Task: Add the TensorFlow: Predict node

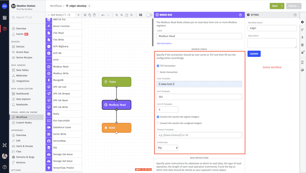Action: [64, 168]
